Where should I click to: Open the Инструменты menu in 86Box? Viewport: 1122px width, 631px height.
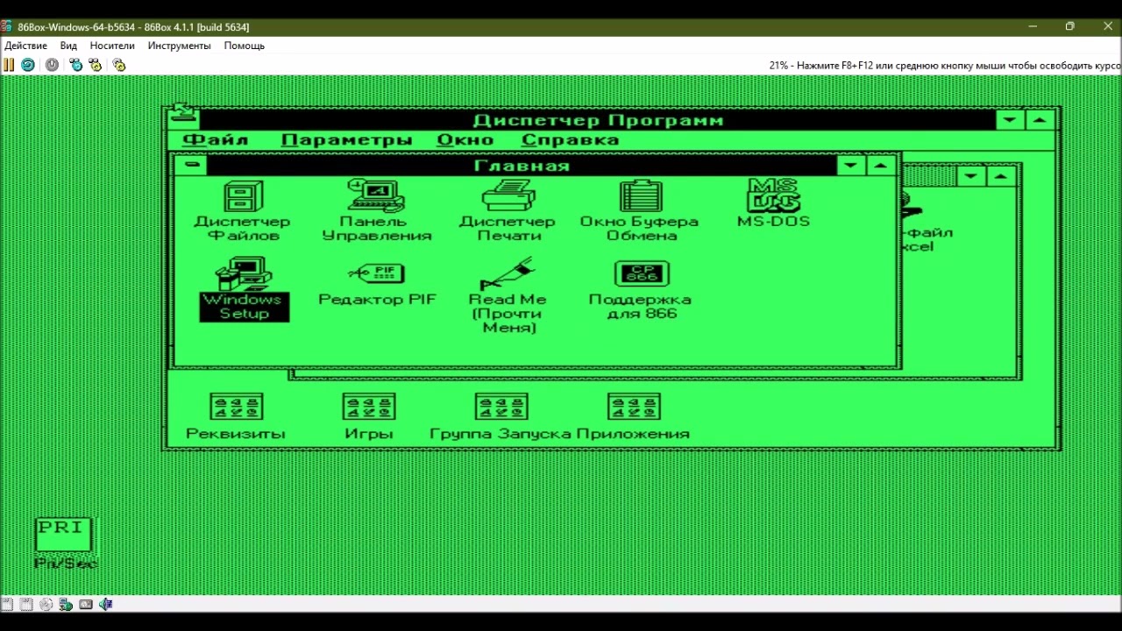pos(180,46)
